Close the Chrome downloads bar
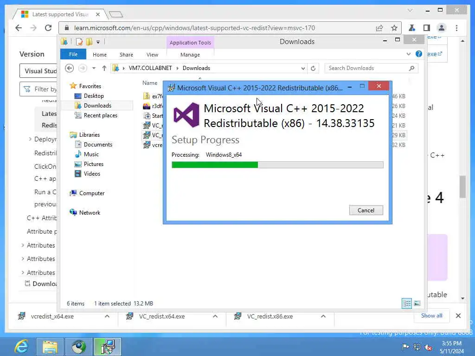This screenshot has height=356, width=475. [458, 316]
